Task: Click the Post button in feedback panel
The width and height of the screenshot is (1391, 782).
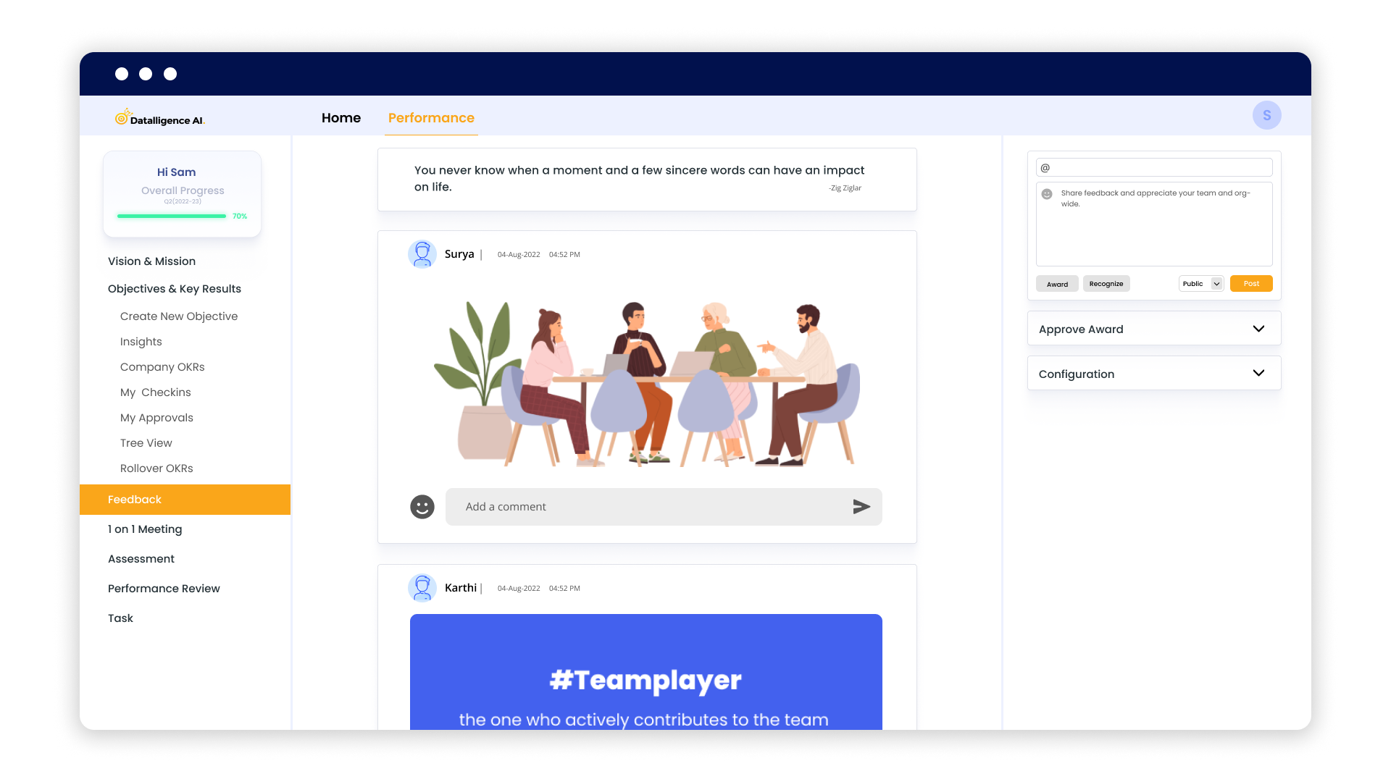Action: (1250, 284)
